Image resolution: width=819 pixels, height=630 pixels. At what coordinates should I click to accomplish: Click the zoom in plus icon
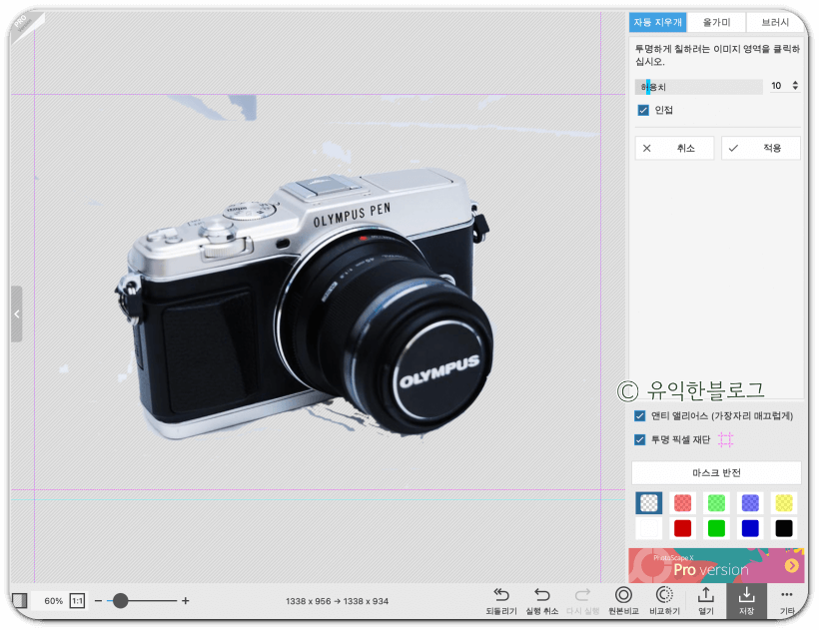click(x=186, y=601)
